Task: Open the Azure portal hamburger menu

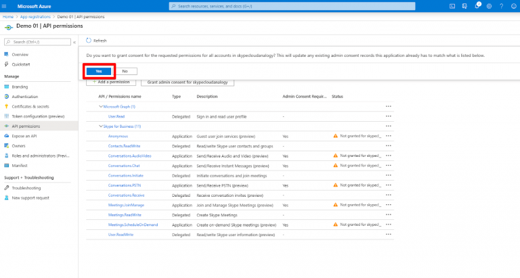Action: click(x=4, y=6)
